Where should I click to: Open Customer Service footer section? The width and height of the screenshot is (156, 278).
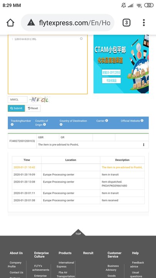click(114, 255)
